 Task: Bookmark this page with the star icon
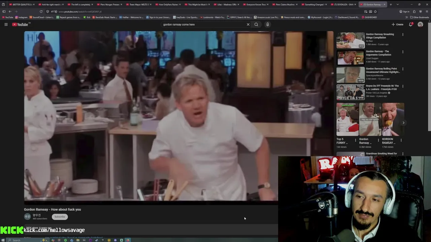[x=375, y=11]
